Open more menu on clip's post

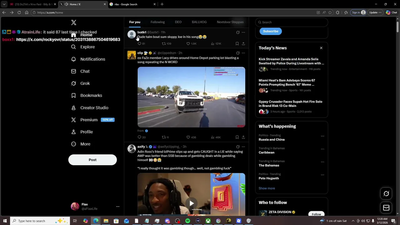(x=243, y=53)
